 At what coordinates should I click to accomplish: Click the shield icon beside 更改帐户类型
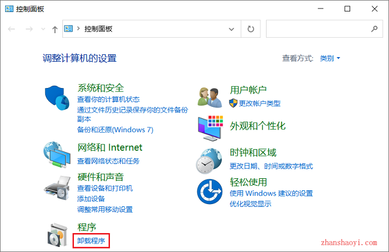(x=233, y=103)
